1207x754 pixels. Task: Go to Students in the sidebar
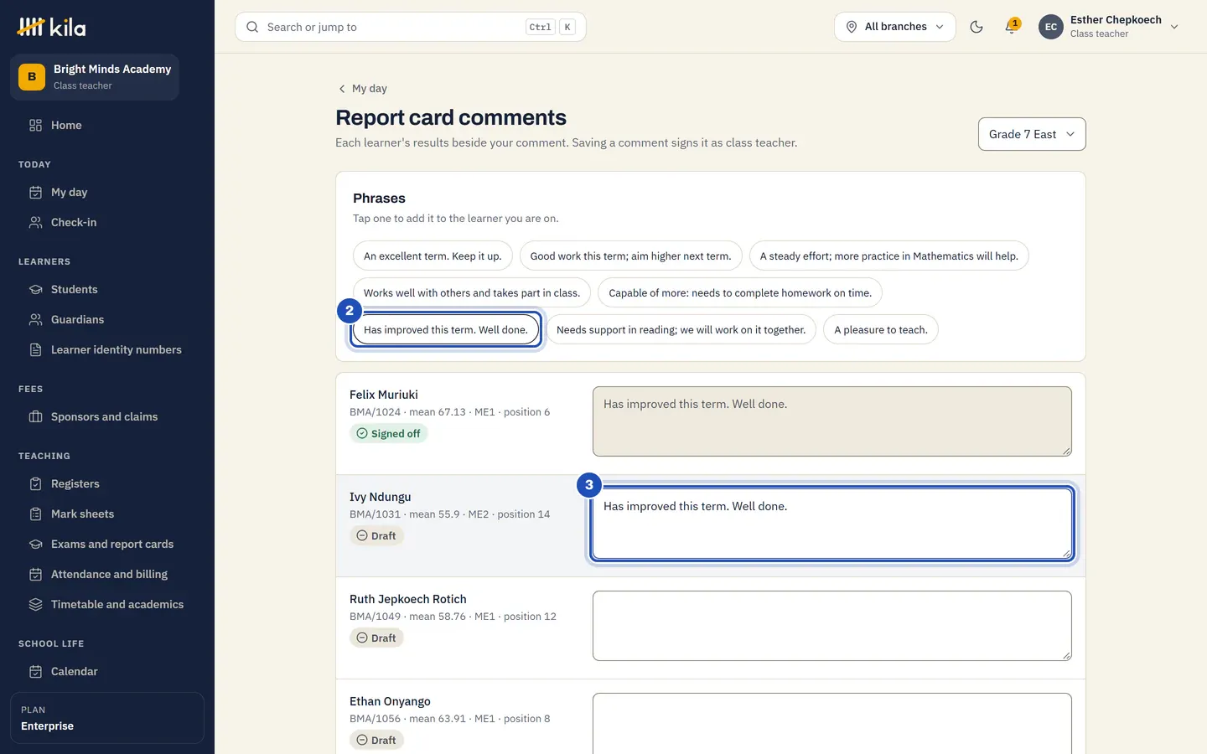point(107,289)
